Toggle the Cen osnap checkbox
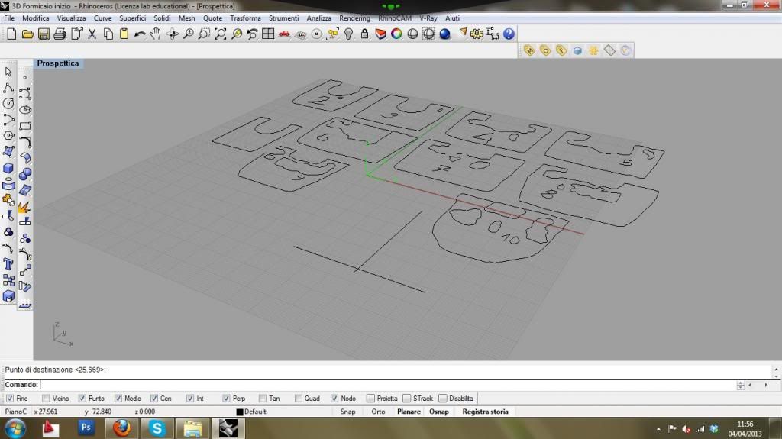This screenshot has height=439, width=782. [154, 399]
